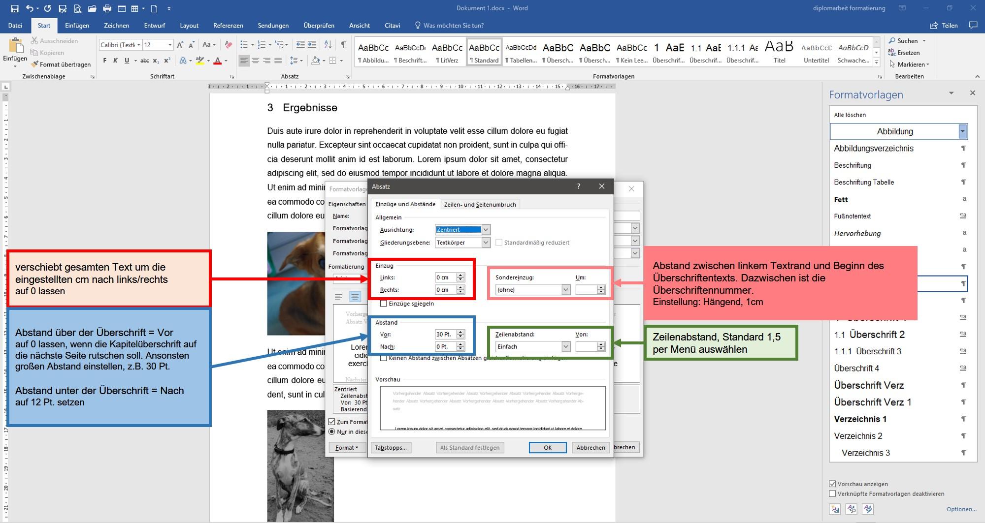Viewport: 985px width, 523px height.
Task: Toggle 'Vorschau anzeigen' checkbox
Action: point(833,484)
